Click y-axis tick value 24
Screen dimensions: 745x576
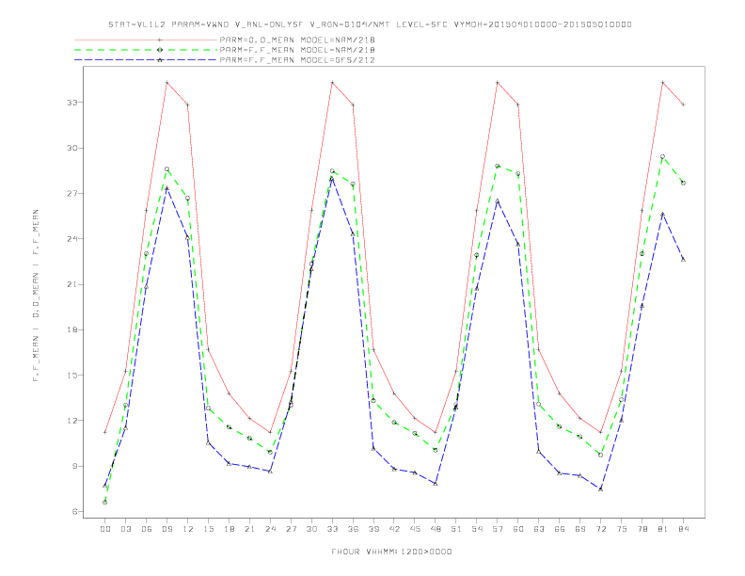pos(71,238)
